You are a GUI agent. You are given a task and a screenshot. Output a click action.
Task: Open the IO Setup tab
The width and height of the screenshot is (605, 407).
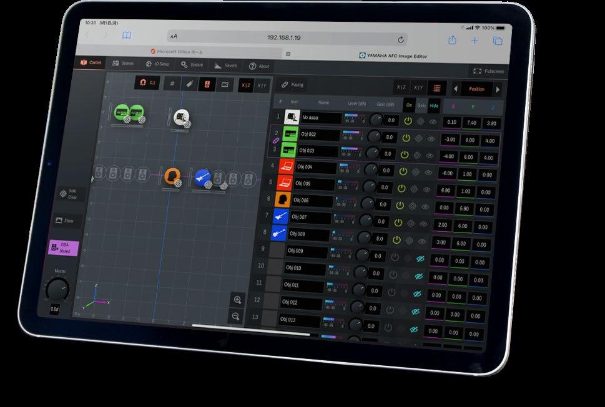(157, 64)
